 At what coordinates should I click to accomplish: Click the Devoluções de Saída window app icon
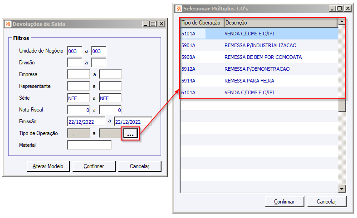coord(8,24)
